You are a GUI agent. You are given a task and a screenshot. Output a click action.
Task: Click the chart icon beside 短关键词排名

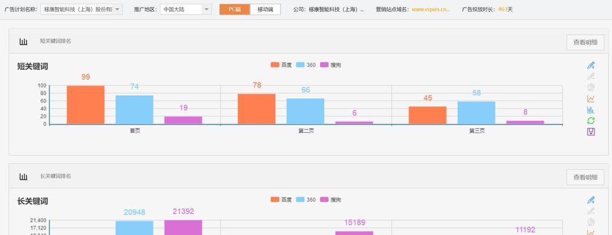tap(24, 42)
